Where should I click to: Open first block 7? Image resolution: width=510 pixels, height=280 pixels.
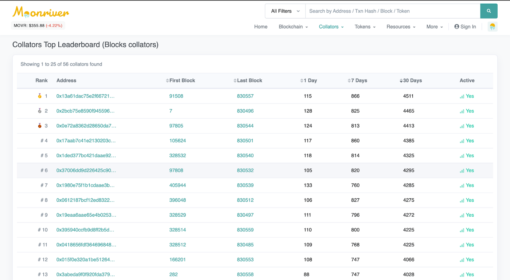(x=171, y=111)
